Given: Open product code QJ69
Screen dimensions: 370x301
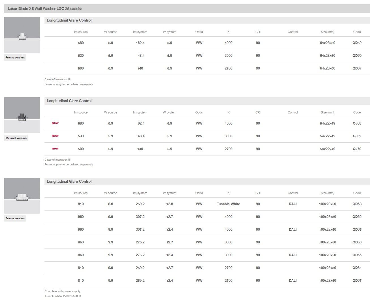Looking at the screenshot, I should point(357,136).
